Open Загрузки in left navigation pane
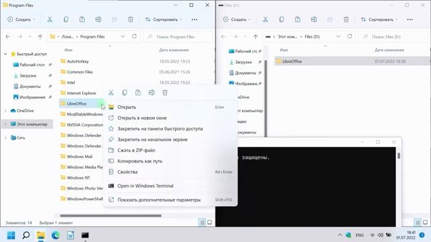This screenshot has width=431, height=242. point(28,75)
